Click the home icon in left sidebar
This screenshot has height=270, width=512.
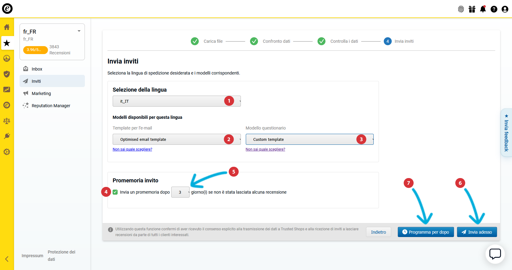(x=7, y=27)
